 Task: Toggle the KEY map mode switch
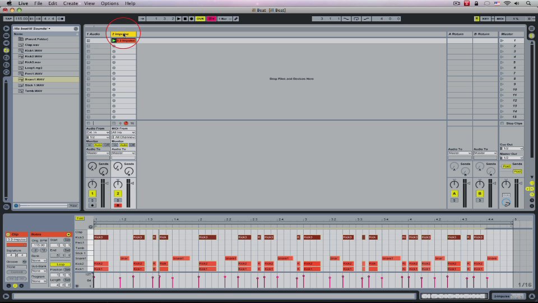click(x=485, y=19)
